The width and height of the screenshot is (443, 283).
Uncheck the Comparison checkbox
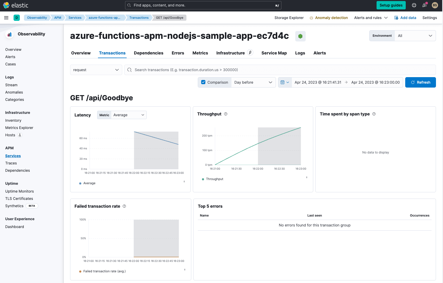pos(203,82)
